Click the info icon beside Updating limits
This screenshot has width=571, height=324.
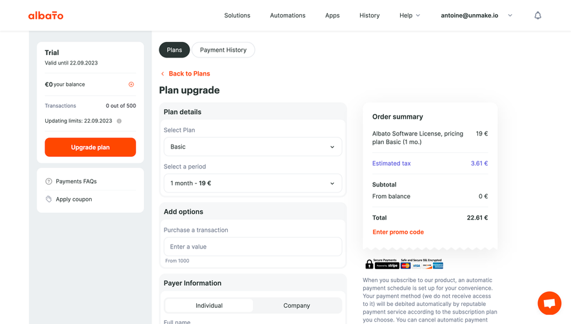pyautogui.click(x=119, y=121)
